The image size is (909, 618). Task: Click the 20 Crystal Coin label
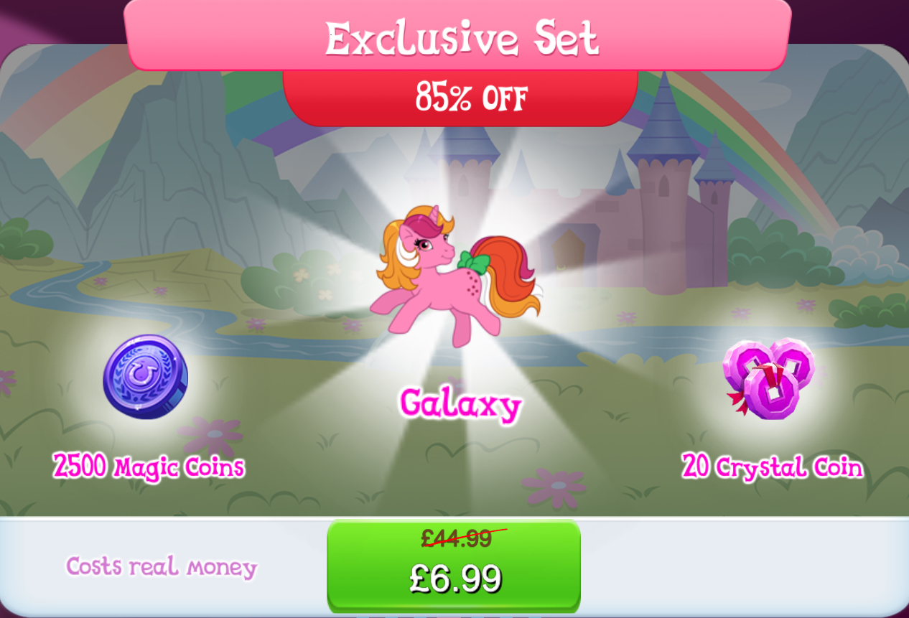click(772, 467)
